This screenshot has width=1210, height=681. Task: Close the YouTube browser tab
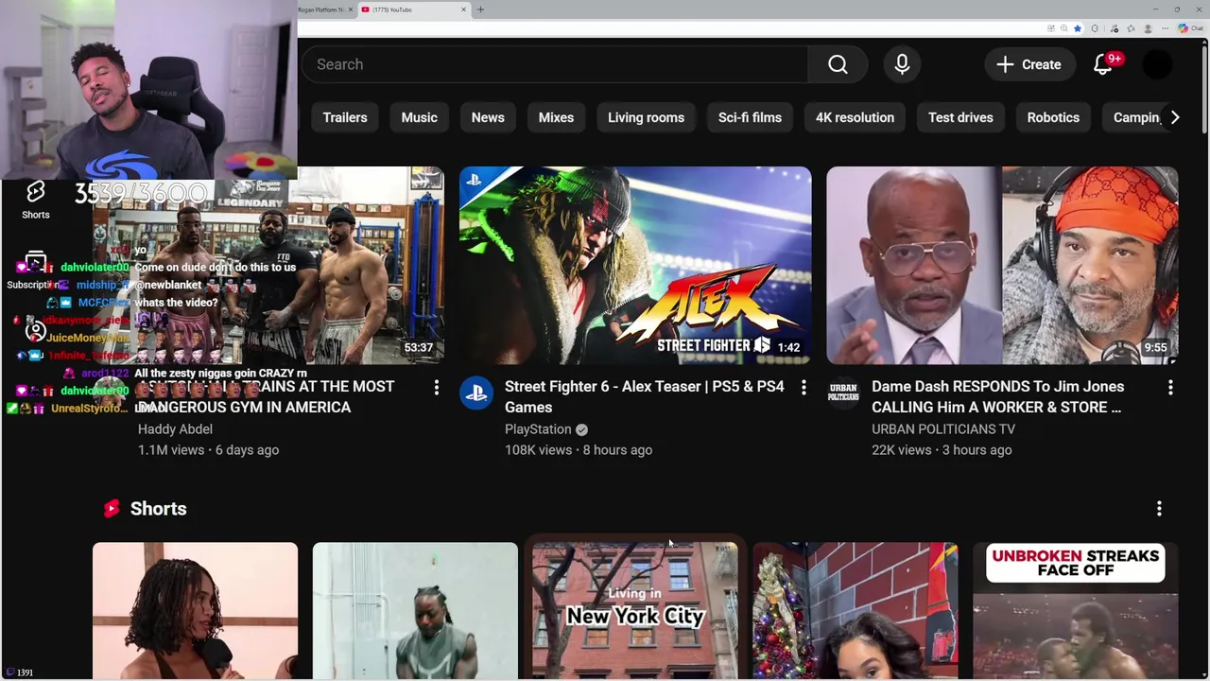click(x=463, y=9)
